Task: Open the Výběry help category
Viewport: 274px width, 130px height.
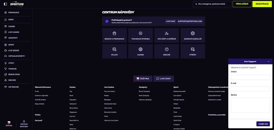Action: pyautogui.click(x=193, y=51)
